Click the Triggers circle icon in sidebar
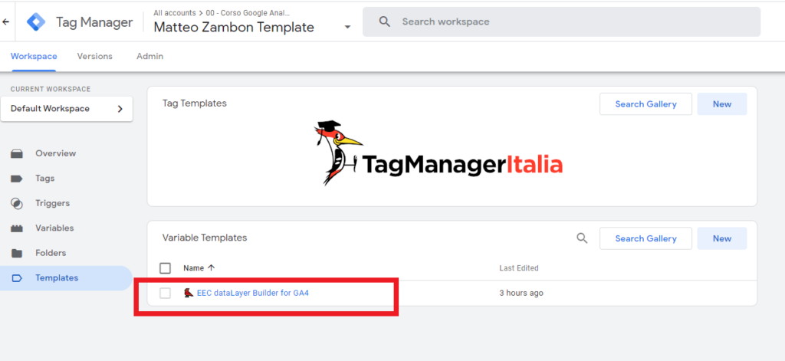This screenshot has height=361, width=785. (17, 203)
